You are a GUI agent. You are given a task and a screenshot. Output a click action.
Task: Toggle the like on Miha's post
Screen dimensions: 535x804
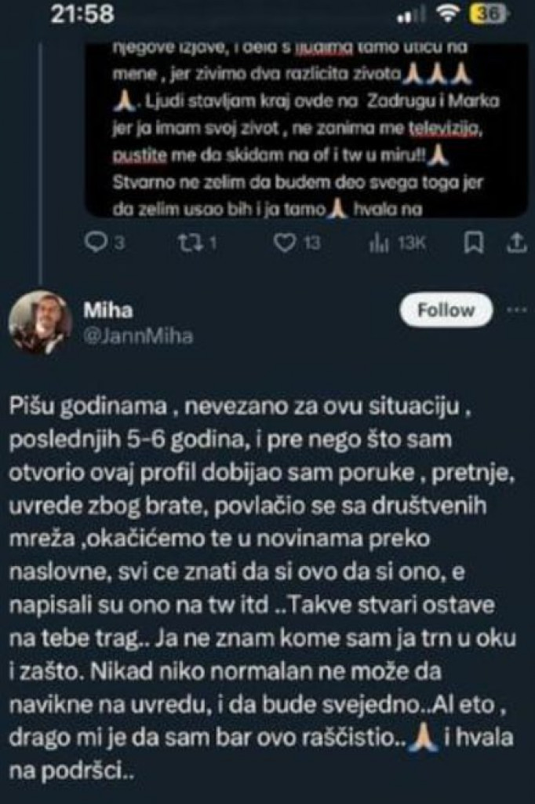click(x=284, y=245)
